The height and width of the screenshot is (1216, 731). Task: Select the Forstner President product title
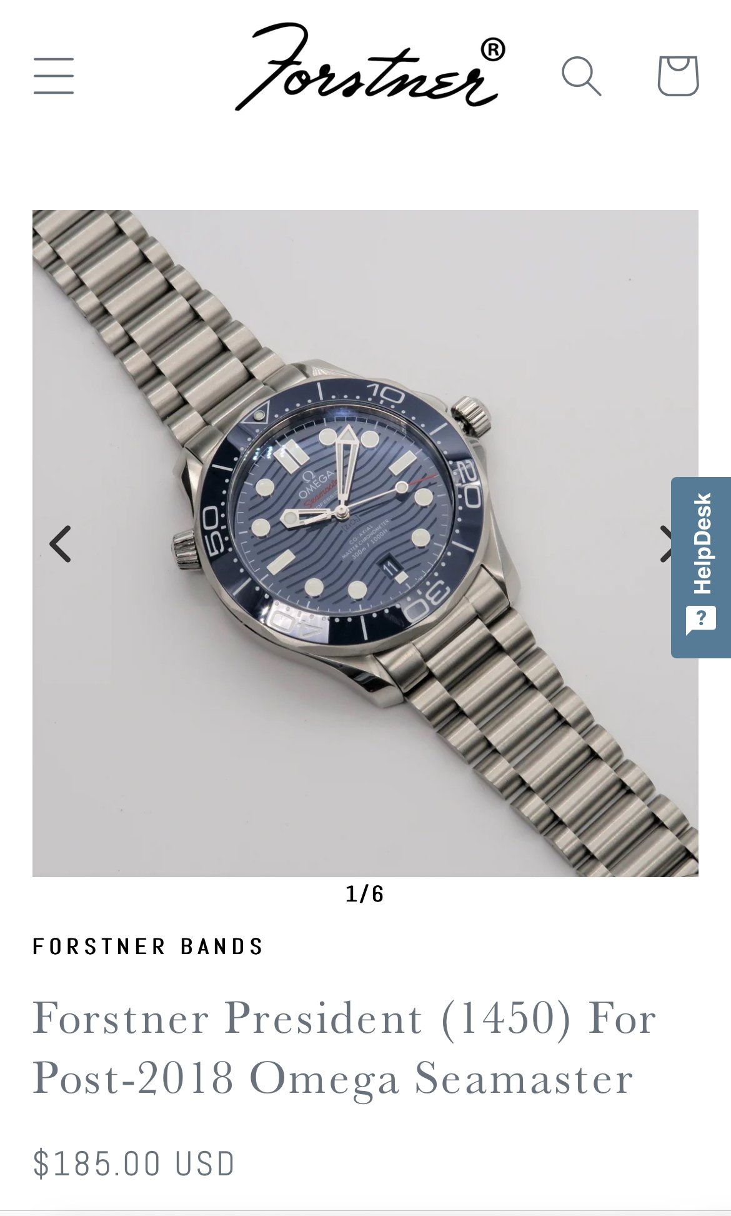(x=344, y=1048)
